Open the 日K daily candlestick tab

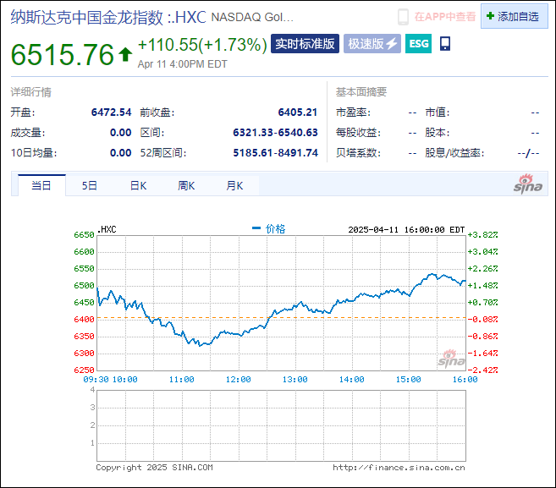(138, 185)
